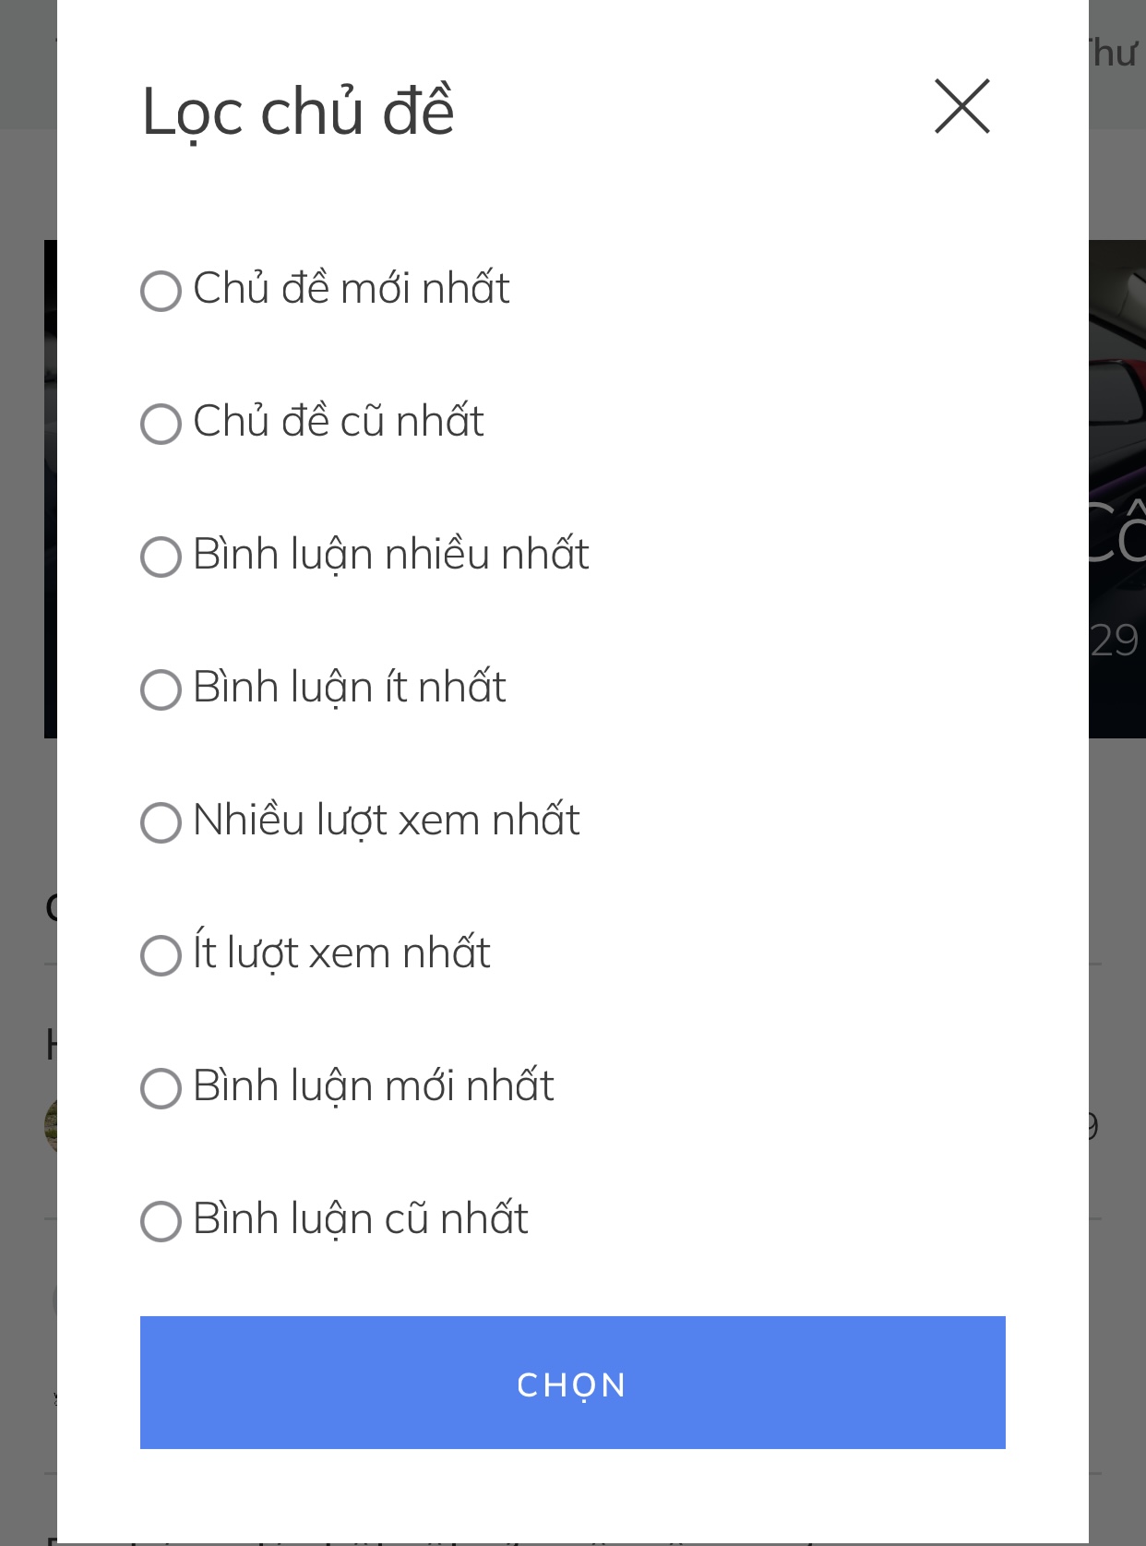Close the Lọc chủ đề dialog
Screen dimensions: 1146x1546
[961, 107]
